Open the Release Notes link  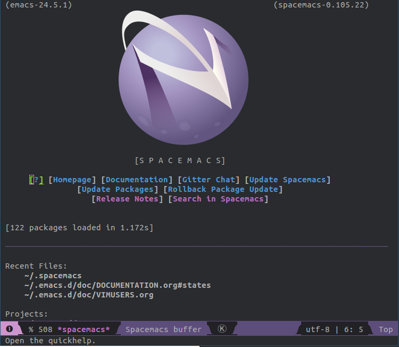pos(127,199)
